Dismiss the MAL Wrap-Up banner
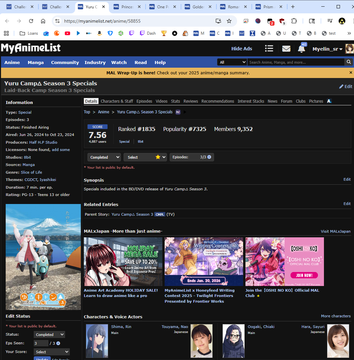 351,73
